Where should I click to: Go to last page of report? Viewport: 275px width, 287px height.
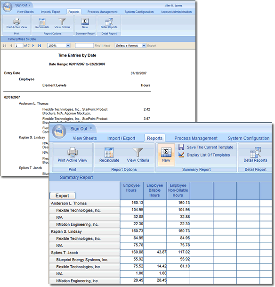[x=39, y=46]
